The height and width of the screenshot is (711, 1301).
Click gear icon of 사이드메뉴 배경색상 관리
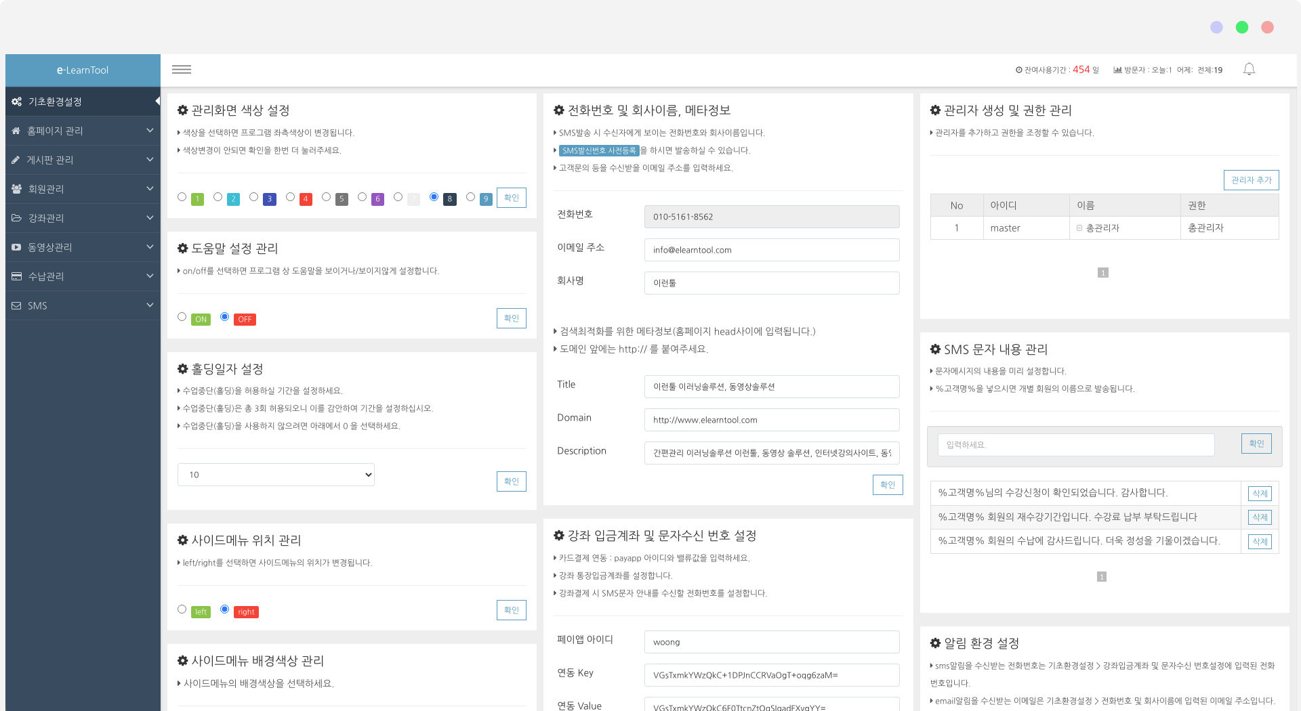(x=182, y=661)
